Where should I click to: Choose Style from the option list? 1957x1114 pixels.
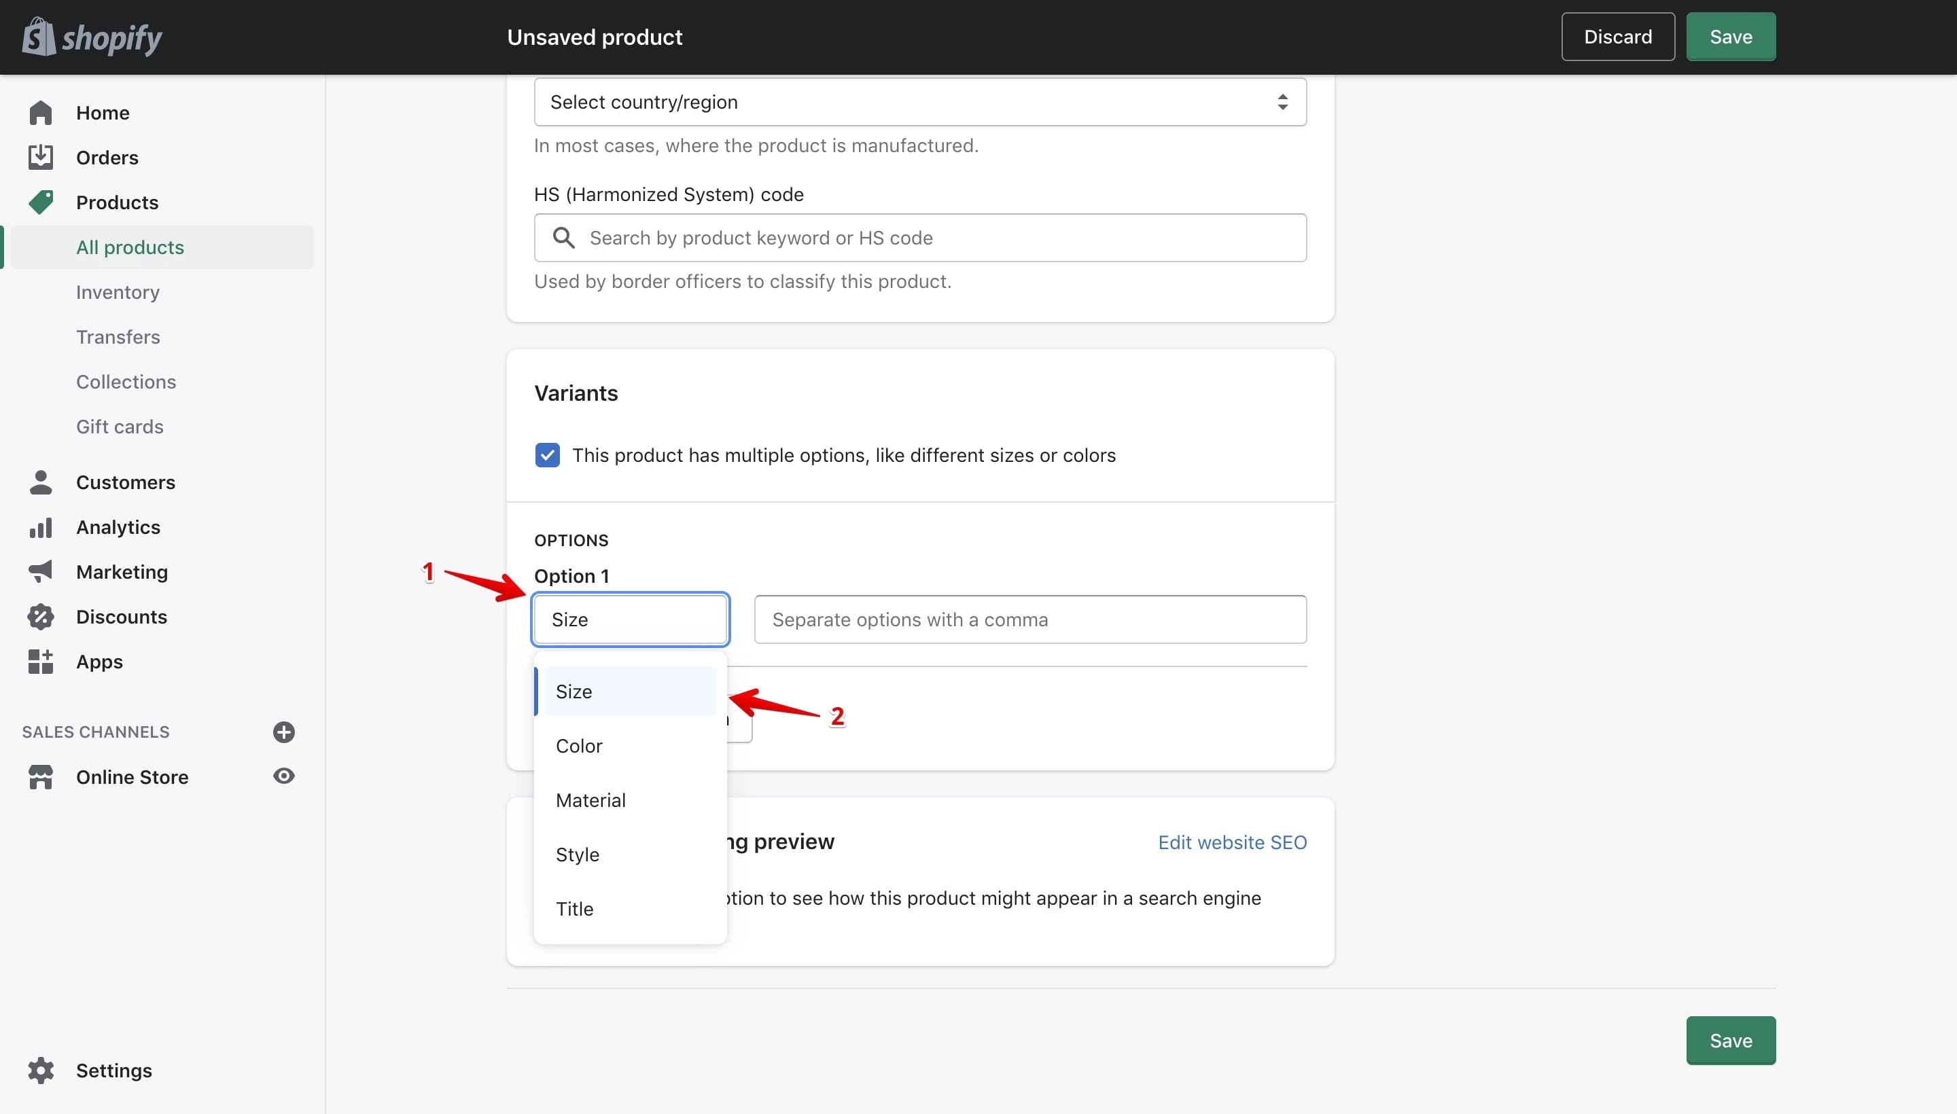click(x=630, y=855)
